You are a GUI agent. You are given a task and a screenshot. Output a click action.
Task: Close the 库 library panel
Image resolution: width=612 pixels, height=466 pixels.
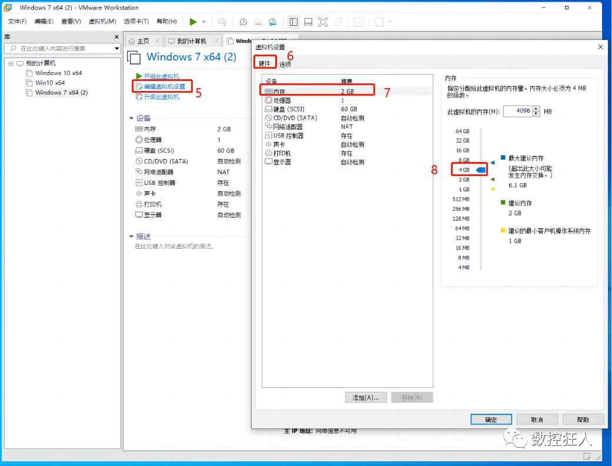click(116, 36)
